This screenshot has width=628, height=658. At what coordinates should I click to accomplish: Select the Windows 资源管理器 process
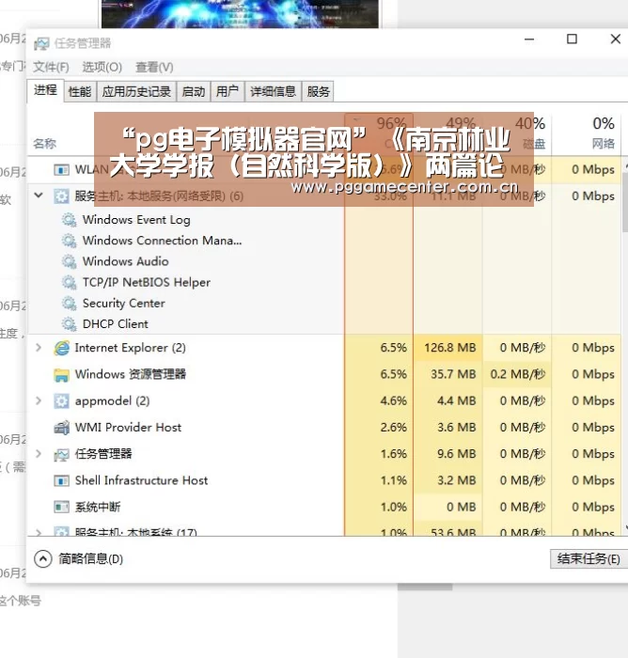(x=324, y=374)
